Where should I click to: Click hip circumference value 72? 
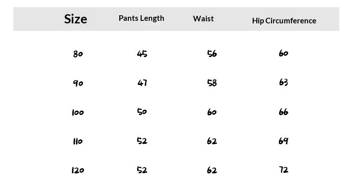click(x=284, y=170)
